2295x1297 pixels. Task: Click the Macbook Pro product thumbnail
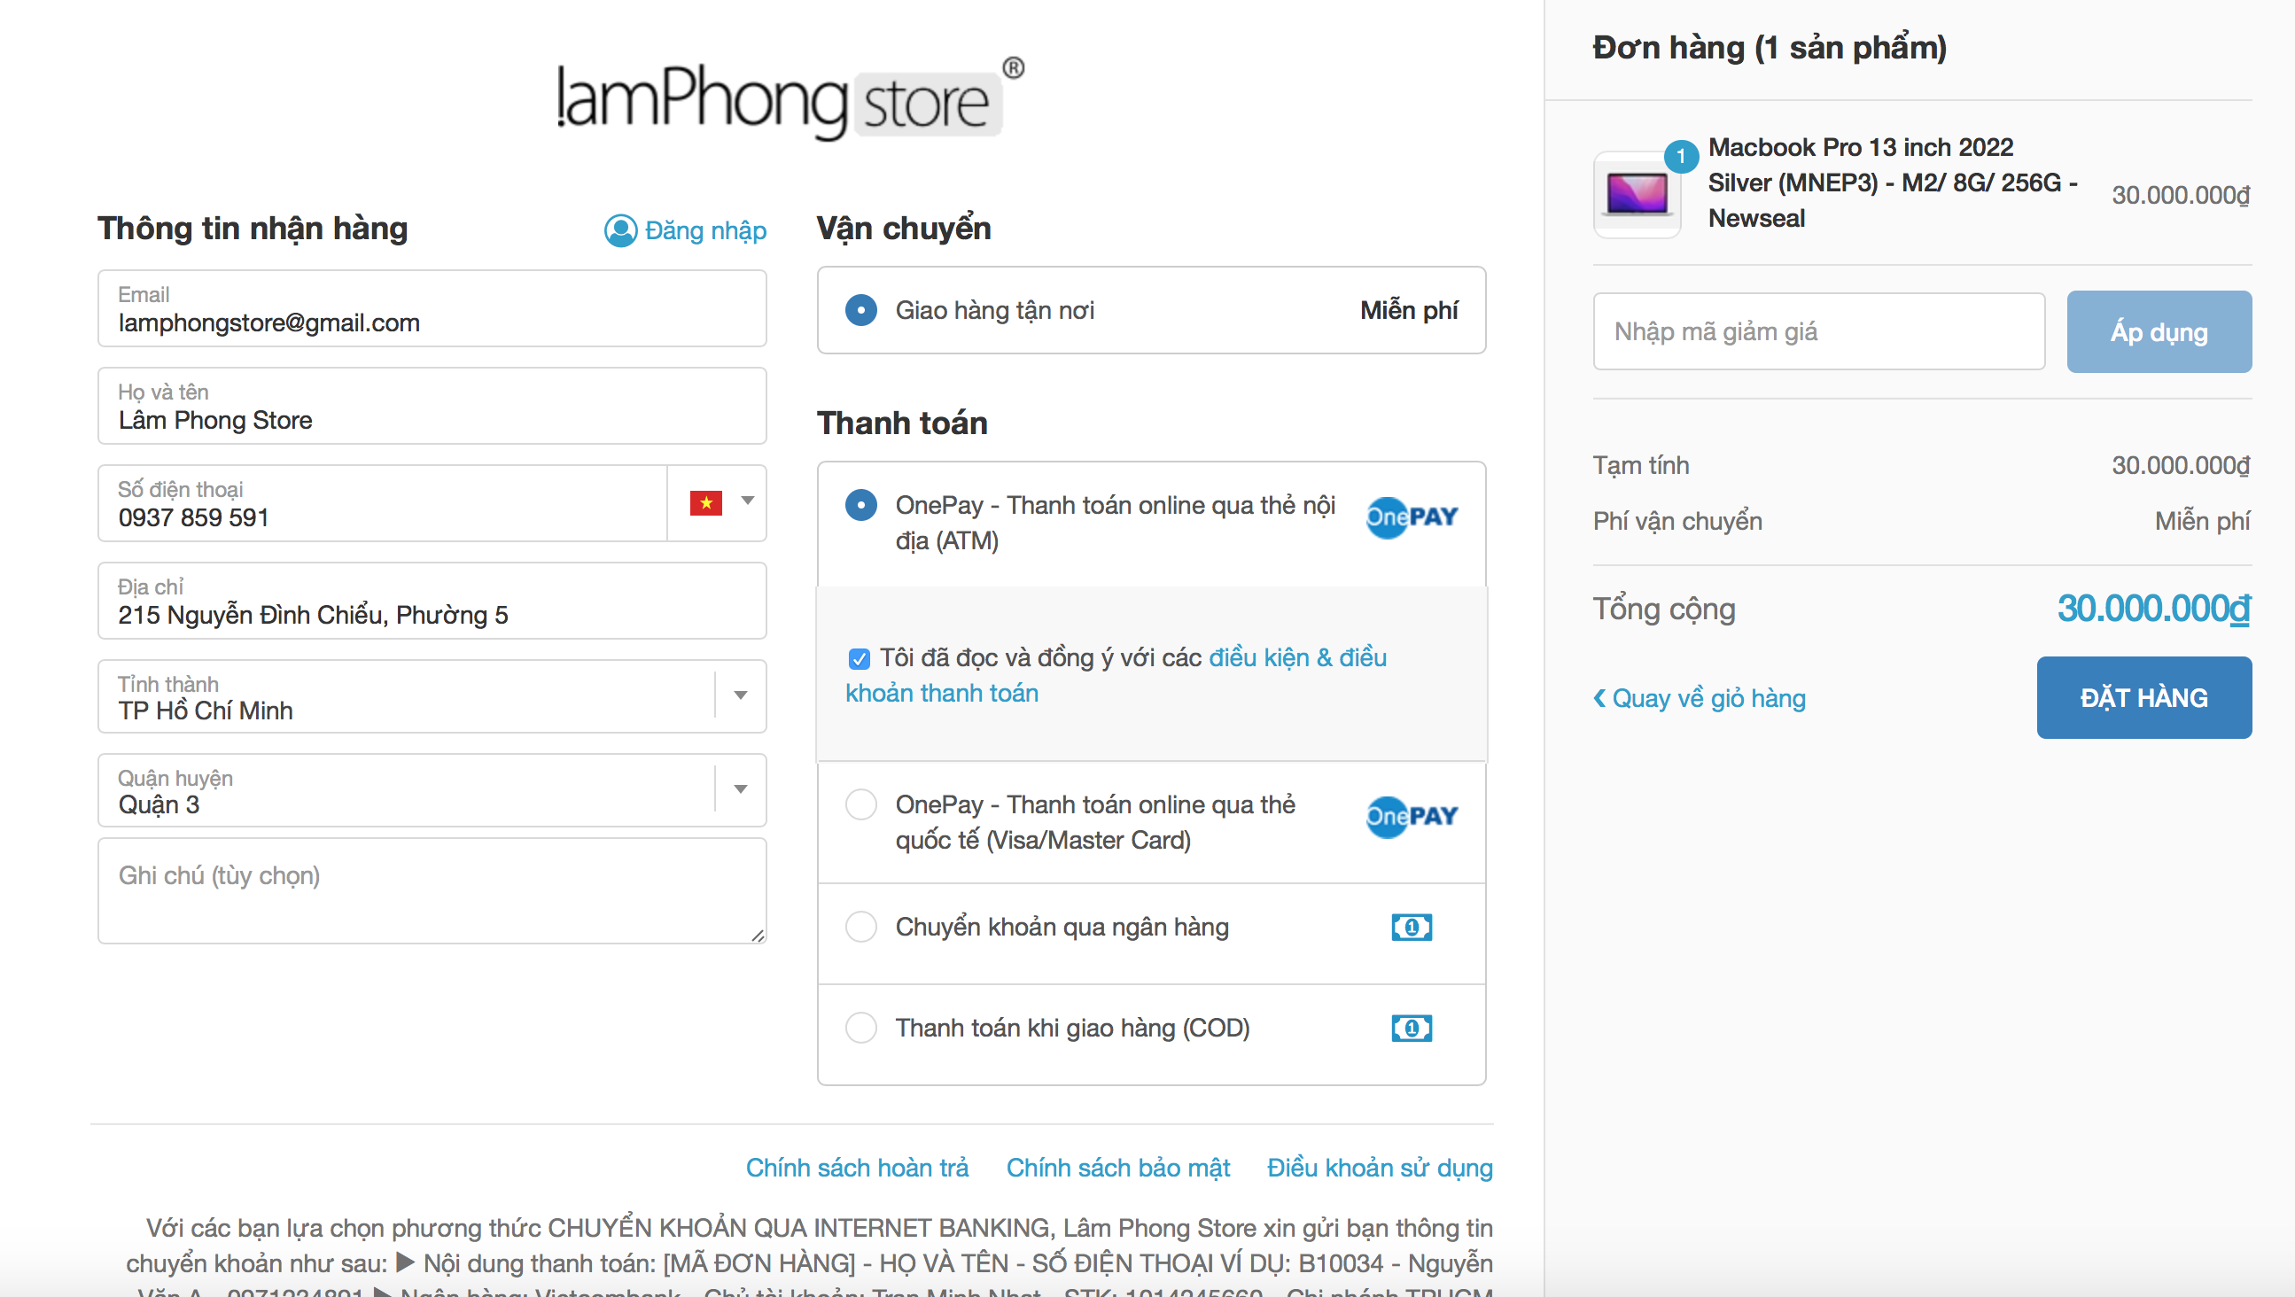(1637, 195)
